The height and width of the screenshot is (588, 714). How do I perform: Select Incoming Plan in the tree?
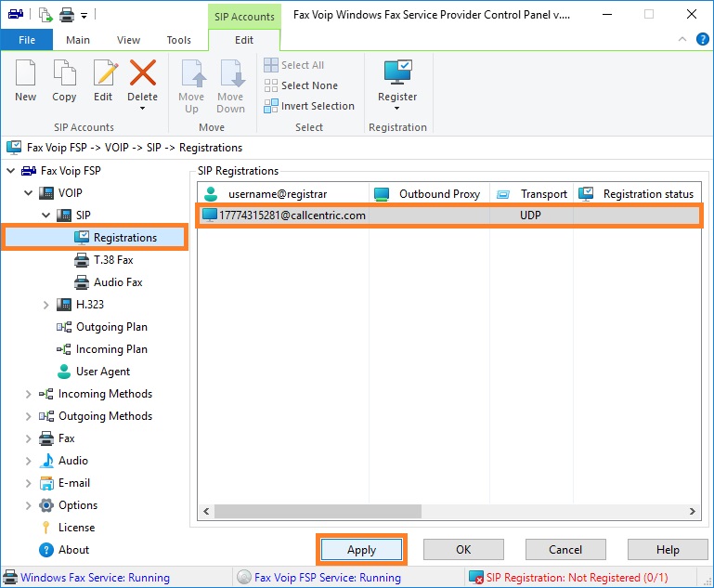coord(102,349)
